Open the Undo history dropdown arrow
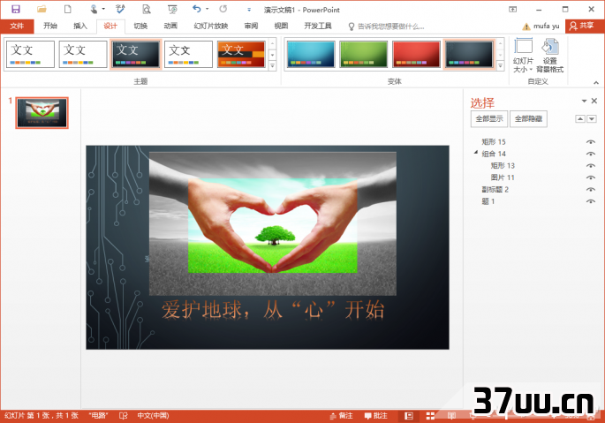 click(208, 9)
